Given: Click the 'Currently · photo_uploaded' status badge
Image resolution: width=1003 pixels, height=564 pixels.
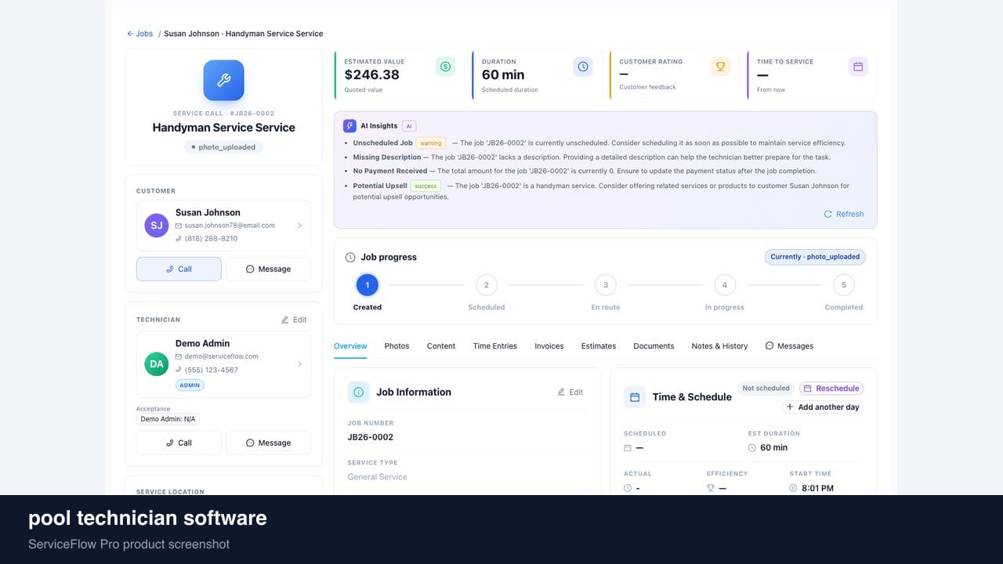Looking at the screenshot, I should 815,257.
